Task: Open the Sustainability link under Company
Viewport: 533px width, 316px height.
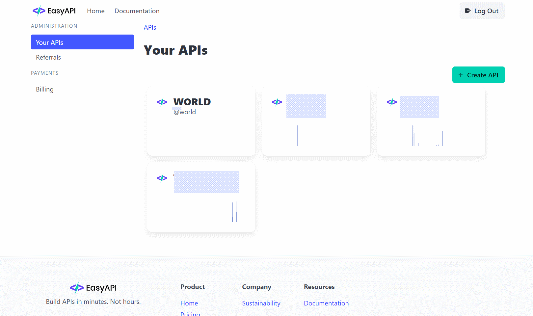Action: pos(261,303)
